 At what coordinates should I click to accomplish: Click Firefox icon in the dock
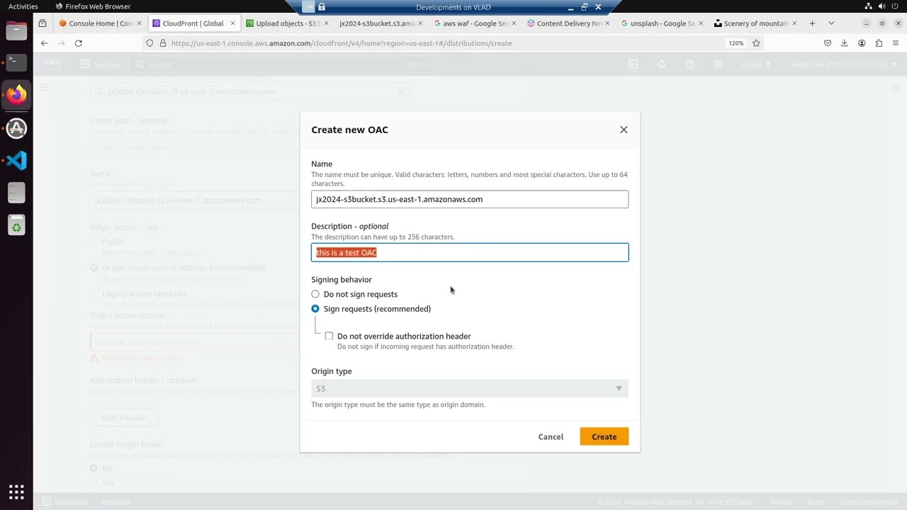pyautogui.click(x=16, y=95)
